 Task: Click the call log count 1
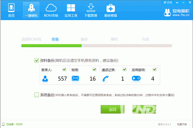[x=123, y=79]
